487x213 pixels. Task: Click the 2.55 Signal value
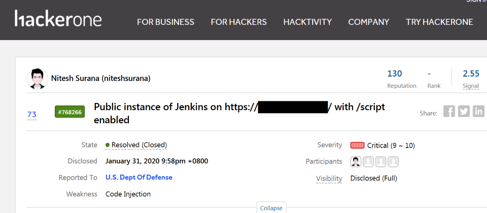pos(471,74)
